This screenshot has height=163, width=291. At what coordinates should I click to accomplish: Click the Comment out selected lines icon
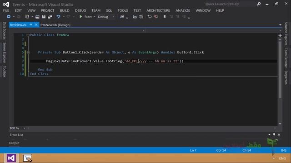point(150,17)
